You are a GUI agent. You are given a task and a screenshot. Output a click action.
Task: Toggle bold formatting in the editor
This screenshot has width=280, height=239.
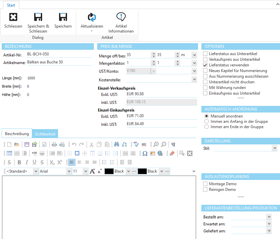[19, 162]
